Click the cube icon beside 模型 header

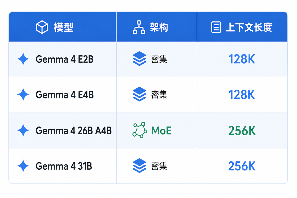point(42,27)
